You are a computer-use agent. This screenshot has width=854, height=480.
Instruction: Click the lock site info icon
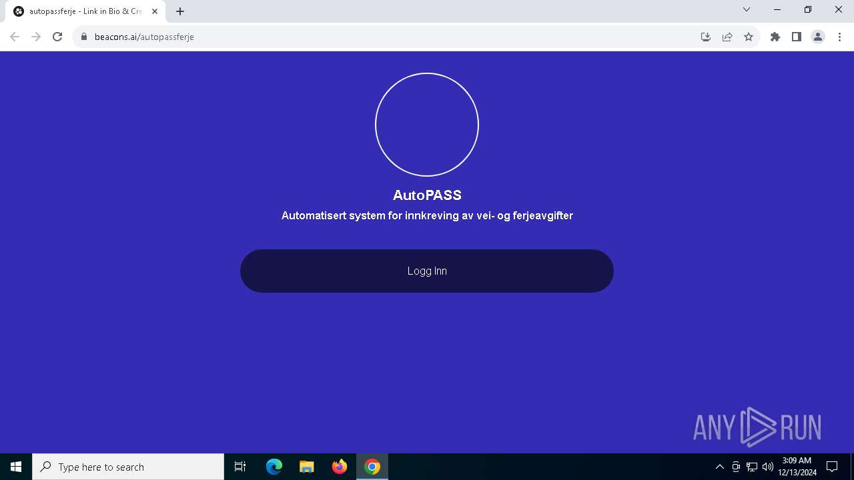(84, 37)
